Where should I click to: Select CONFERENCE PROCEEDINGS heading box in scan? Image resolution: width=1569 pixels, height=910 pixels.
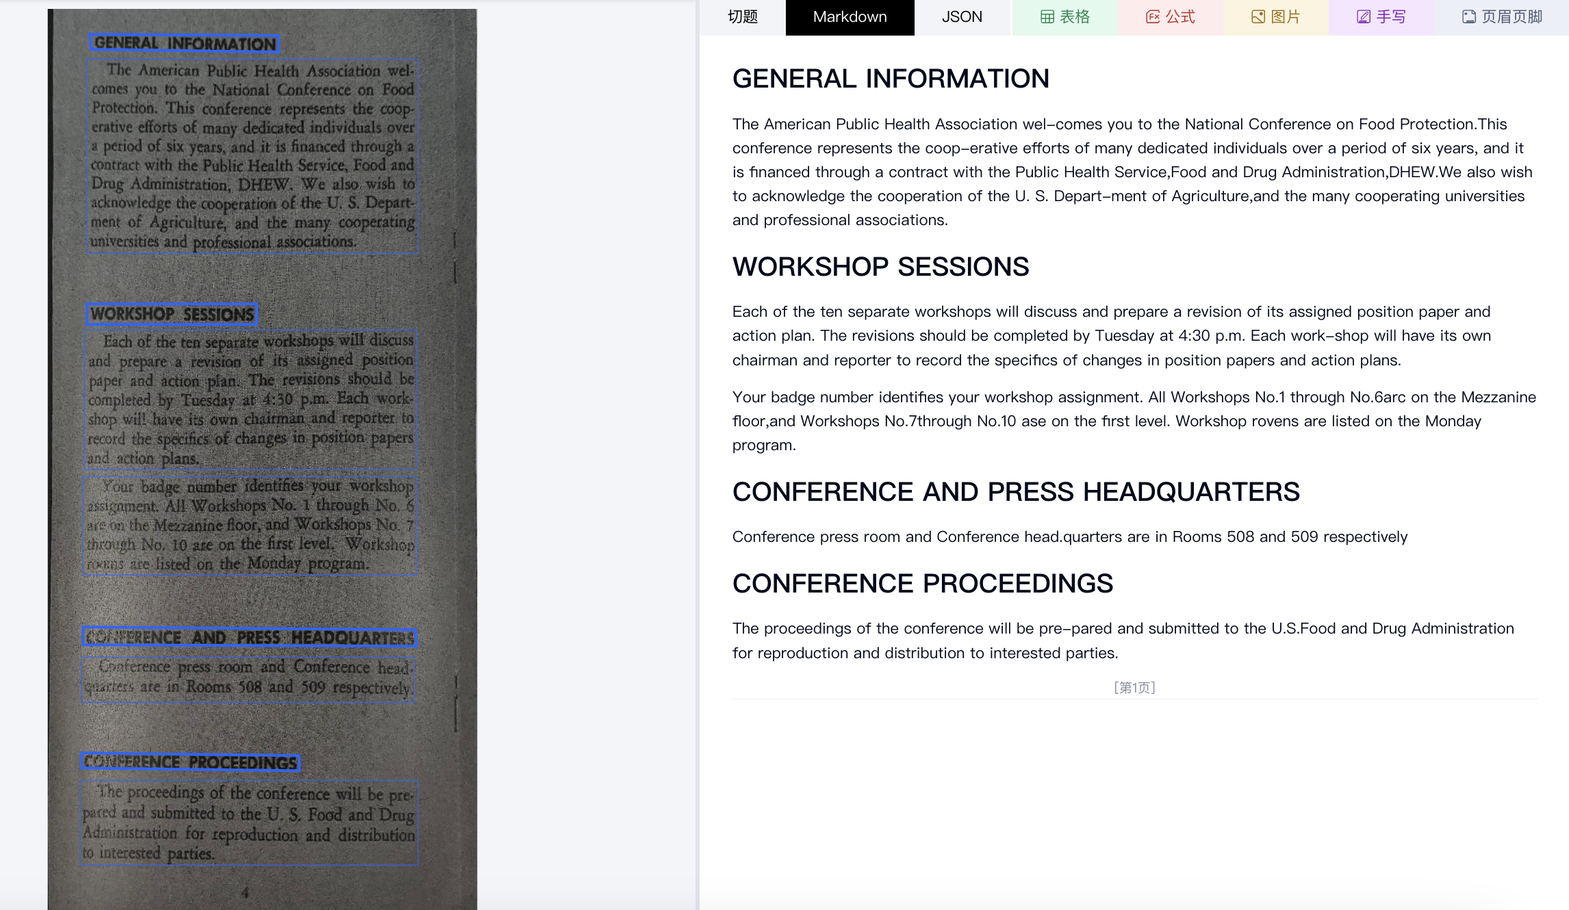[x=191, y=762]
